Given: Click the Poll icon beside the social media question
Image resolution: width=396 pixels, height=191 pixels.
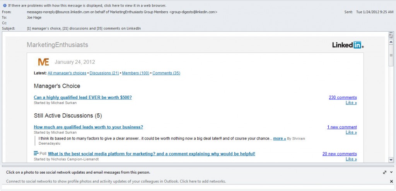Looking at the screenshot, I should [36, 153].
